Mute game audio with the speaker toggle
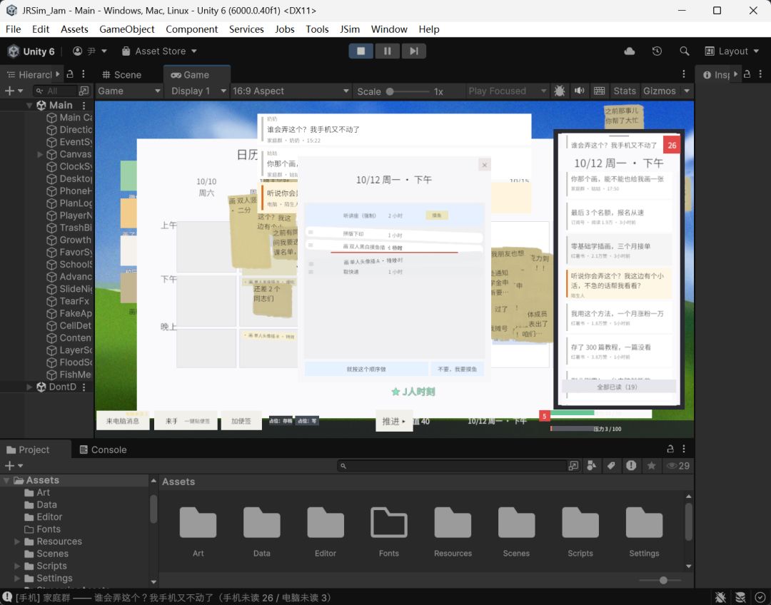The height and width of the screenshot is (605, 771). point(579,91)
